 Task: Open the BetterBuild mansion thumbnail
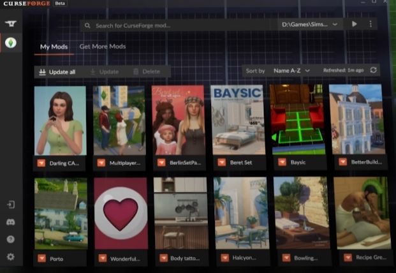coord(357,119)
